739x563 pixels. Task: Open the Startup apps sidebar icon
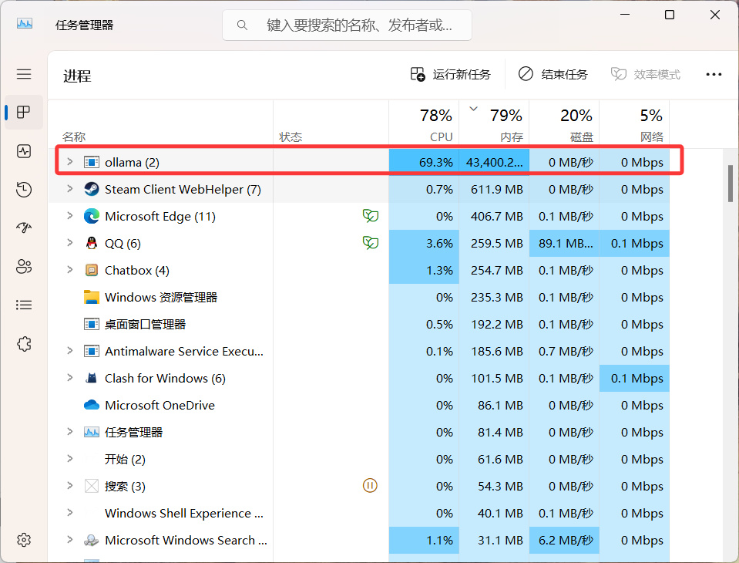pyautogui.click(x=24, y=228)
